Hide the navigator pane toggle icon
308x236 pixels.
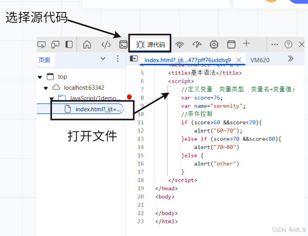134,59
